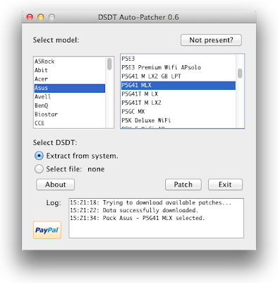Choose the 'P5G41T M LX2' model row
This screenshot has width=278, height=283.
coord(179,103)
